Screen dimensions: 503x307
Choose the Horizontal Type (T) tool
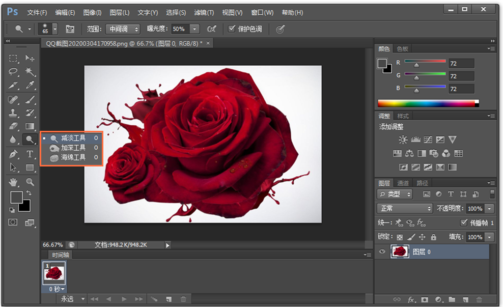pyautogui.click(x=30, y=154)
